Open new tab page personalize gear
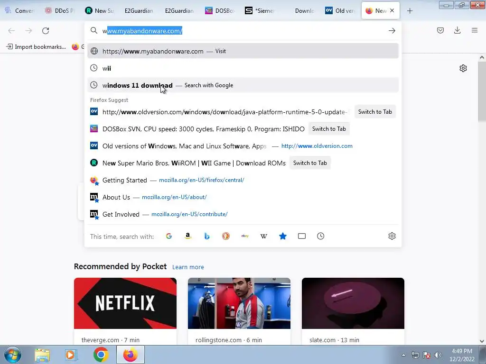Screen dimensions: 486x364 click(x=463, y=68)
